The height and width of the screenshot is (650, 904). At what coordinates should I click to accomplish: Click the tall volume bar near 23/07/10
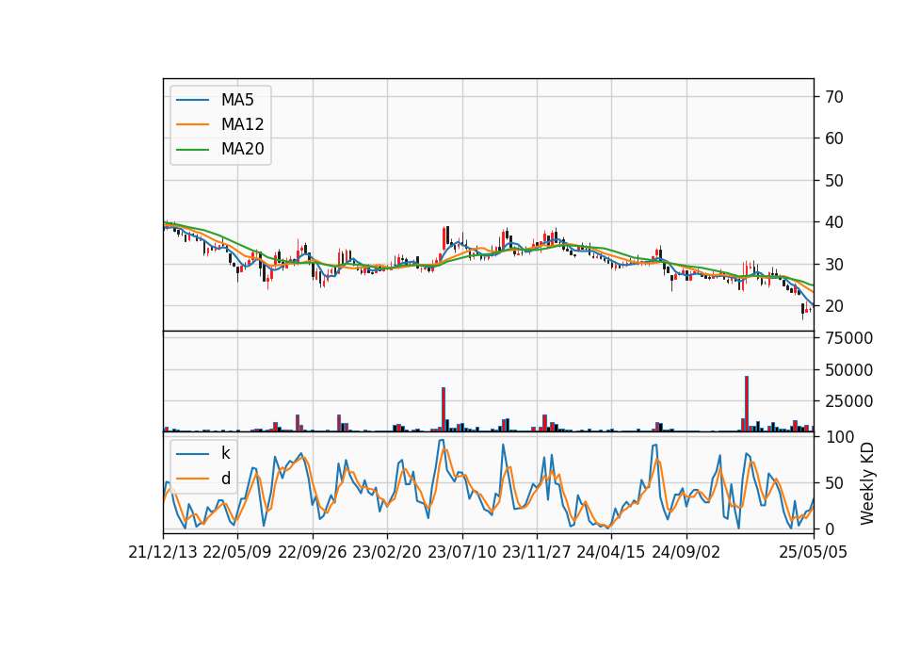pos(444,410)
